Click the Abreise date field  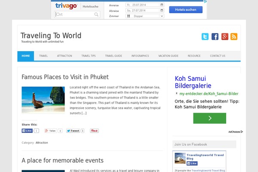coord(145,10)
